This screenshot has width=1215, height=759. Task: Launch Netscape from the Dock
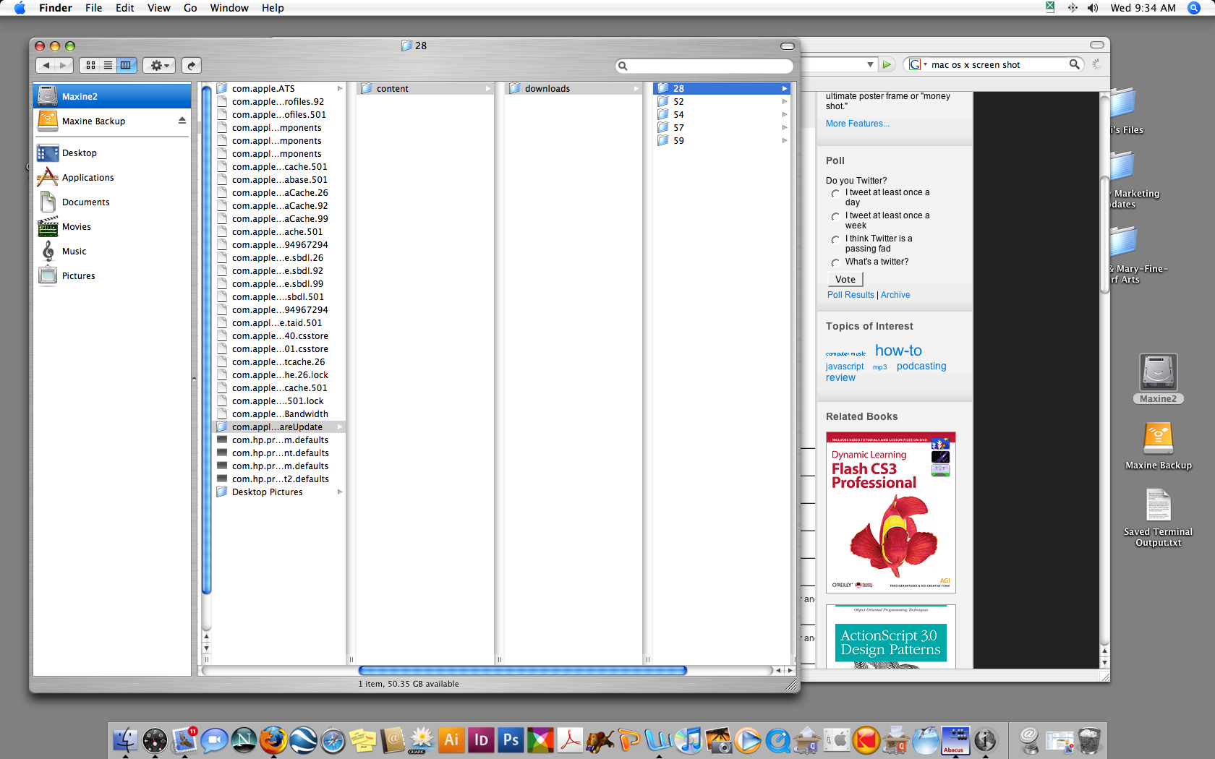click(244, 739)
